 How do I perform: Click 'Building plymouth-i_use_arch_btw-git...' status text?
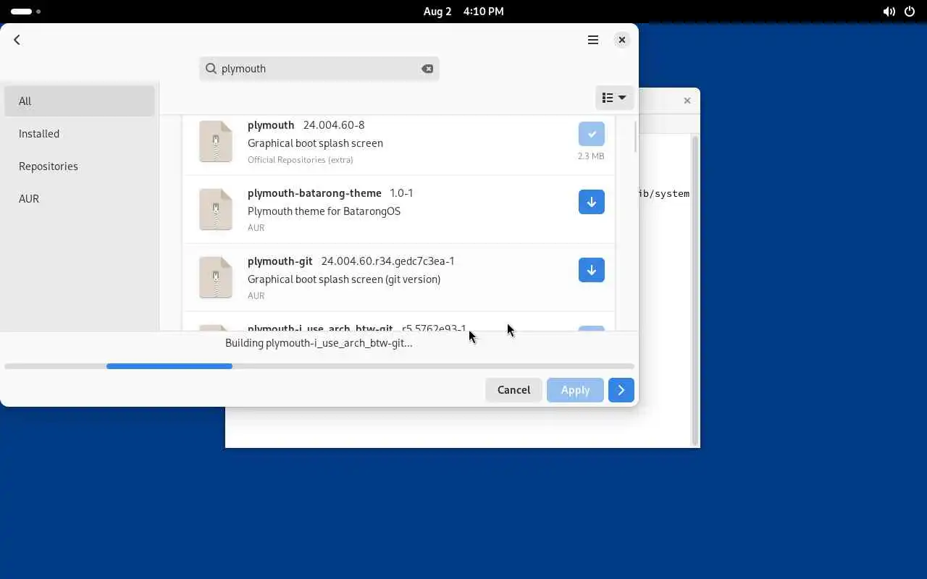point(319,342)
